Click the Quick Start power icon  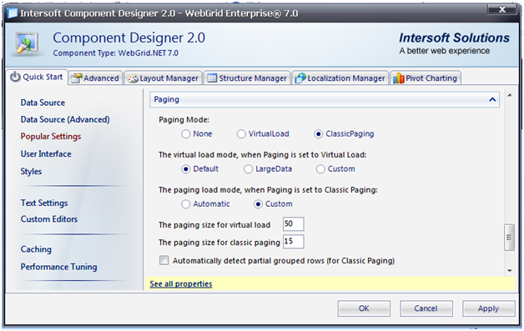(x=15, y=77)
